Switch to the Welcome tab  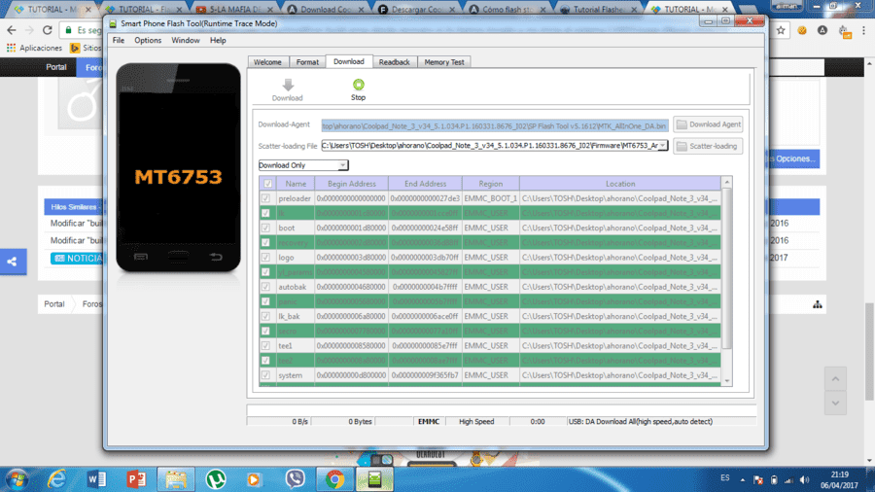coord(268,62)
